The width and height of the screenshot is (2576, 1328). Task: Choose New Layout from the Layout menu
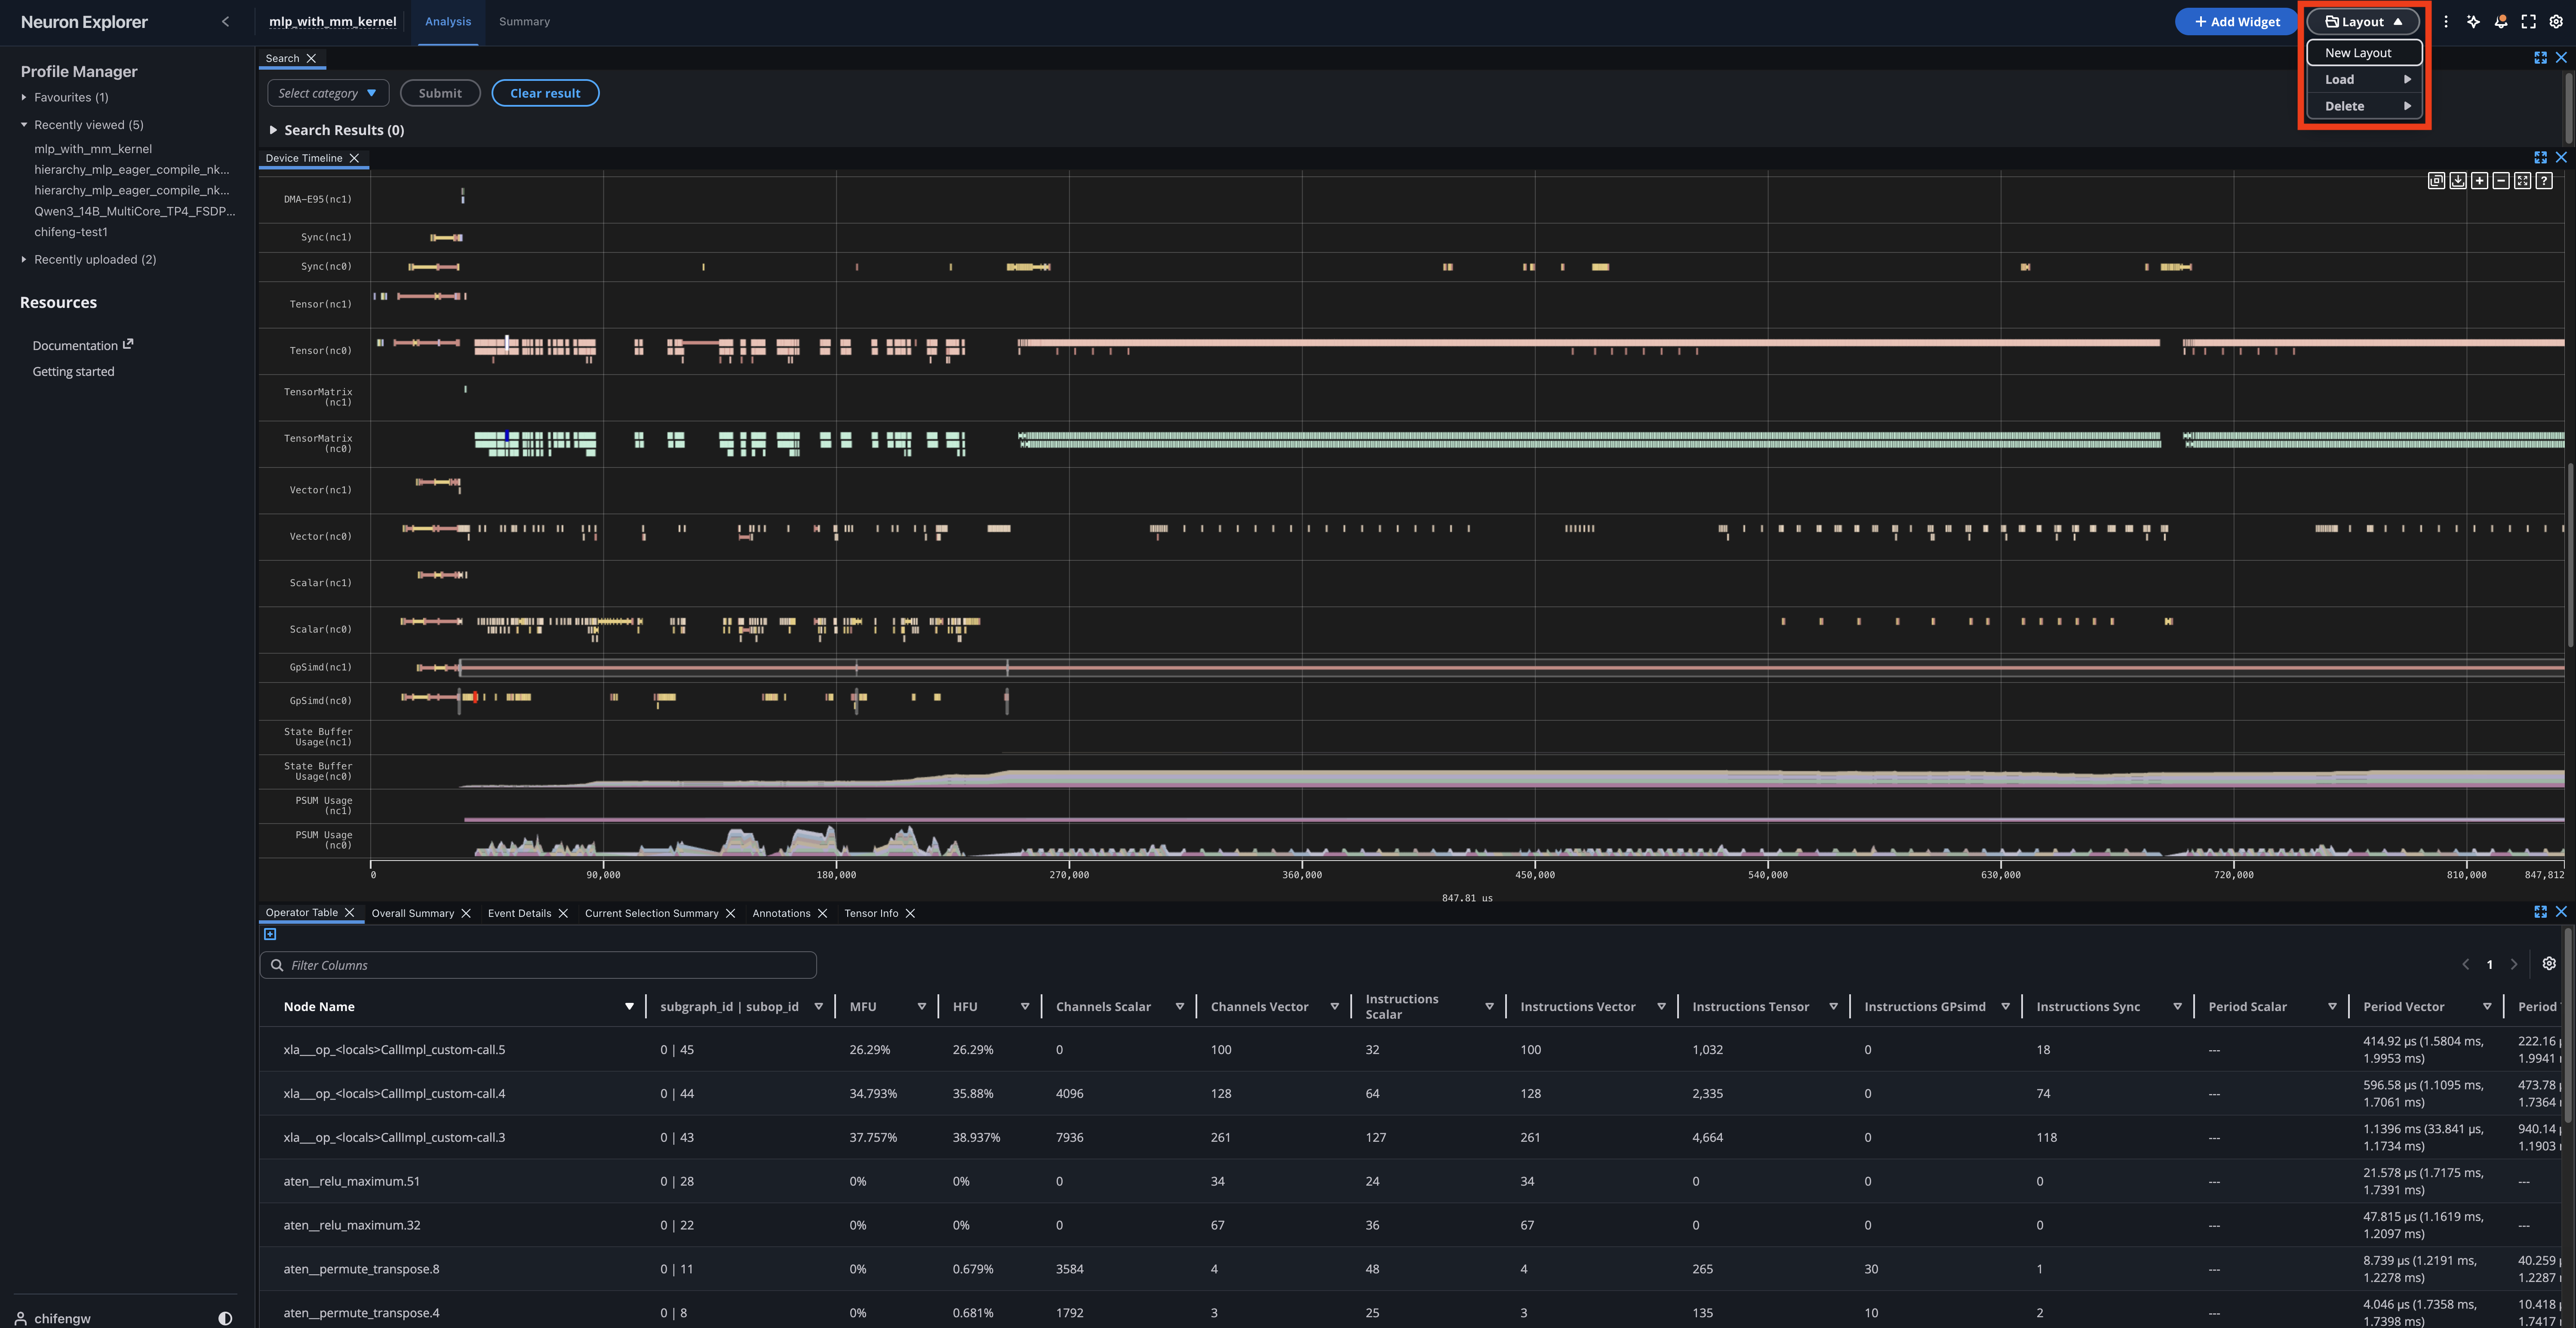pyautogui.click(x=2364, y=53)
